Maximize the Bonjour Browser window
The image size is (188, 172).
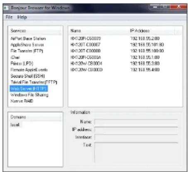(x=165, y=7)
